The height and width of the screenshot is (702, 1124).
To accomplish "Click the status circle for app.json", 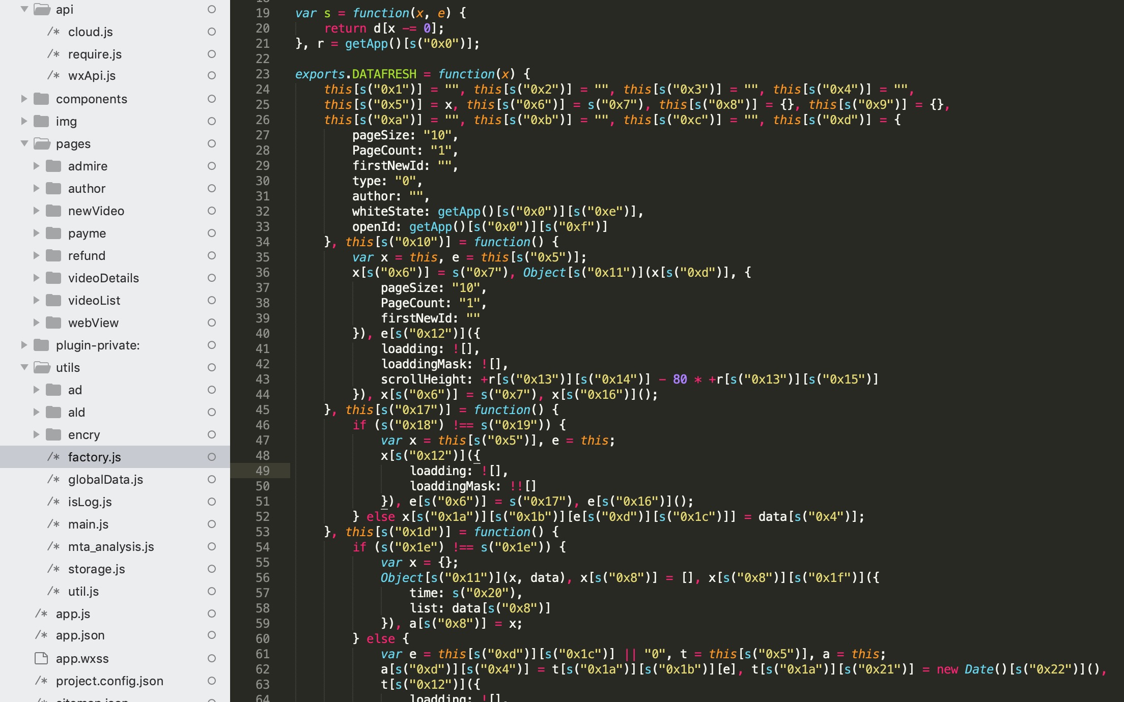I will [212, 635].
